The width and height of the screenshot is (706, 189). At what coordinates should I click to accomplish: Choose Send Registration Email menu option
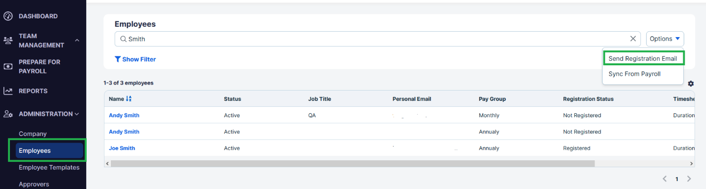[643, 58]
